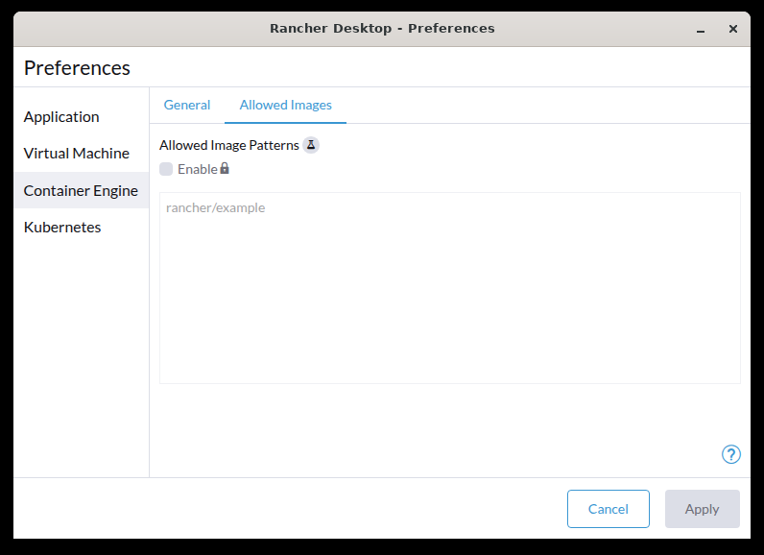Click the empty sidebar area below Kubernetes
Screen dimensions: 764x555
click(81, 365)
